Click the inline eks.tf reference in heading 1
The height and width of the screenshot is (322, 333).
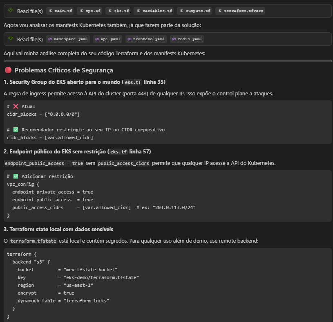click(132, 82)
